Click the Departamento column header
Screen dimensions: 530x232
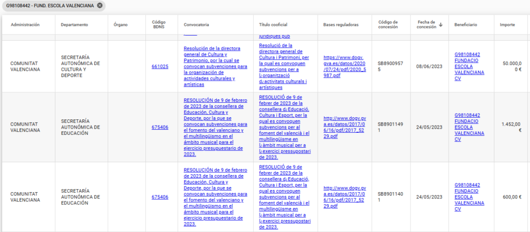tap(75, 25)
